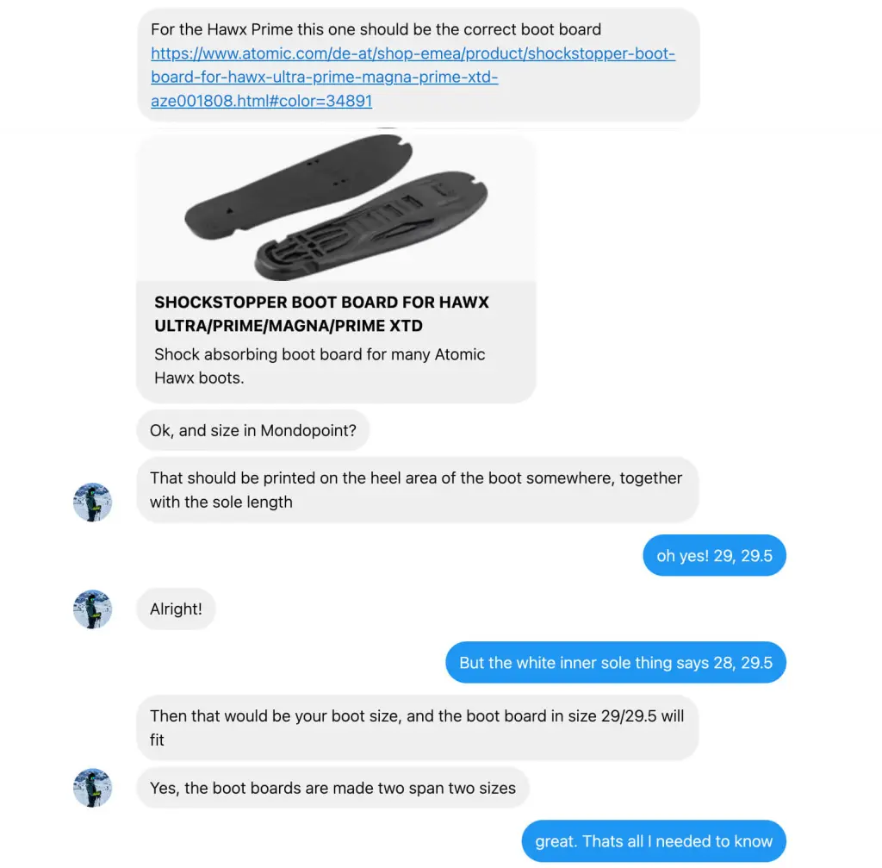Click 'with the sole length' text line
Image resolution: width=882 pixels, height=868 pixels.
point(221,502)
